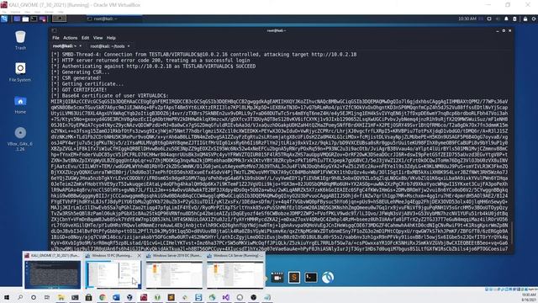The width and height of the screenshot is (538, 303).
Task: Open Windows taskbar search
Action: (x=20, y=297)
